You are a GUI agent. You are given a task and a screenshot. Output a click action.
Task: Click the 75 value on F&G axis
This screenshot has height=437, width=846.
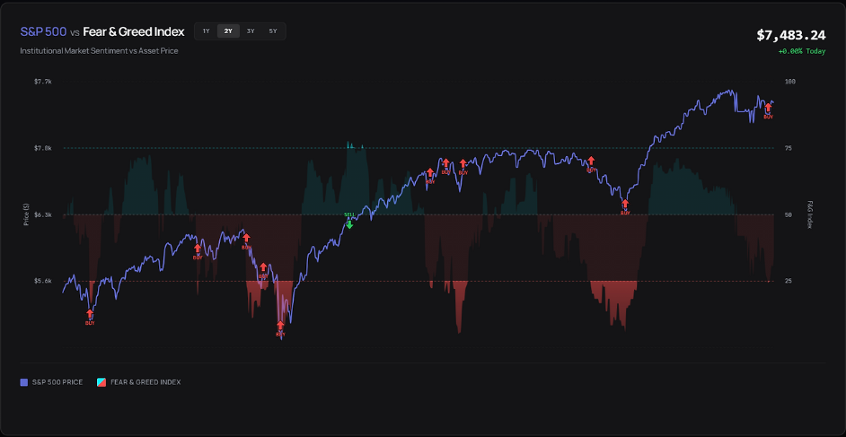789,148
